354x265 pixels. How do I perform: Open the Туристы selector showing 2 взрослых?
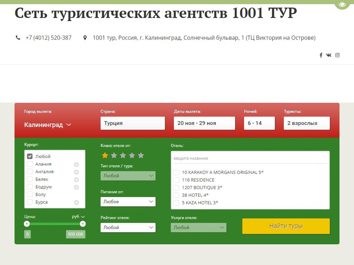307,123
